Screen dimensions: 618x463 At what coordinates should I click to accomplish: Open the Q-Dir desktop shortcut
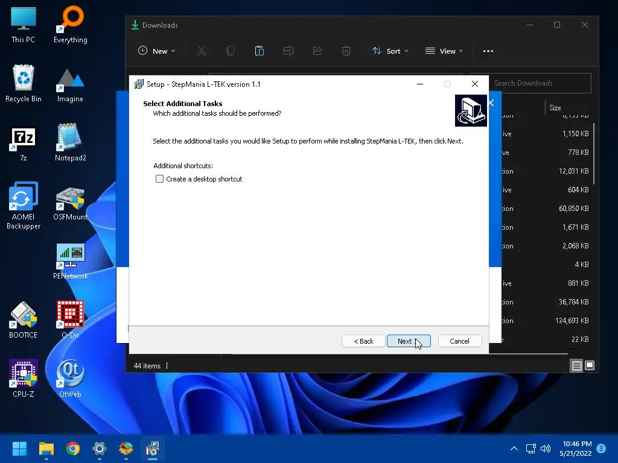point(70,320)
